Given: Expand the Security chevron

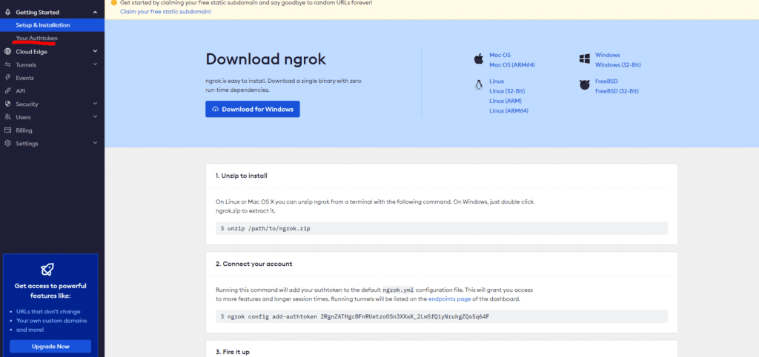Looking at the screenshot, I should pyautogui.click(x=95, y=104).
